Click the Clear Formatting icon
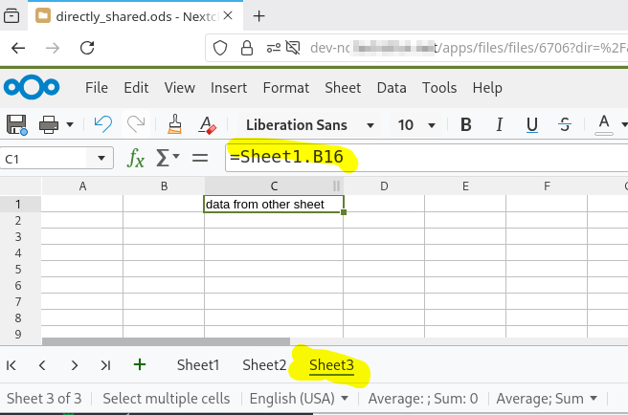This screenshot has height=415, width=628. [x=206, y=124]
